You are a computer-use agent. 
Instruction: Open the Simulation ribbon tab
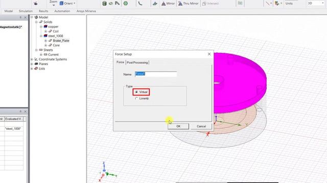click(x=26, y=11)
